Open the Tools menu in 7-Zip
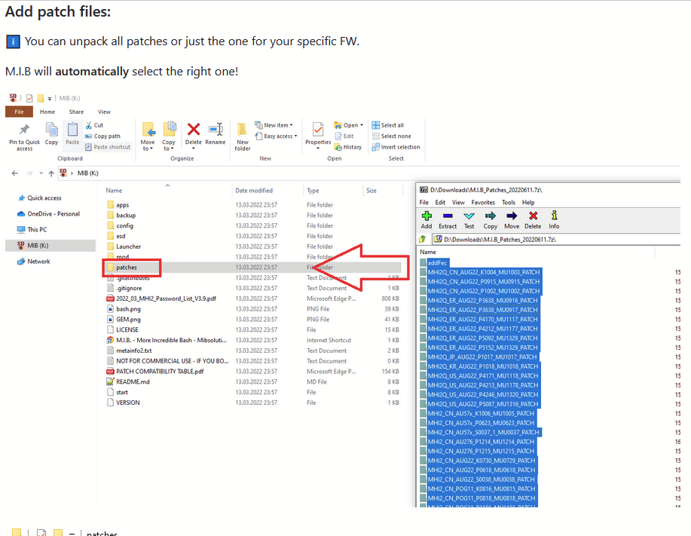 tap(508, 202)
